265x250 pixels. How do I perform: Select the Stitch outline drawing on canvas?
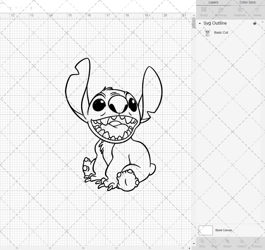pos(114,125)
